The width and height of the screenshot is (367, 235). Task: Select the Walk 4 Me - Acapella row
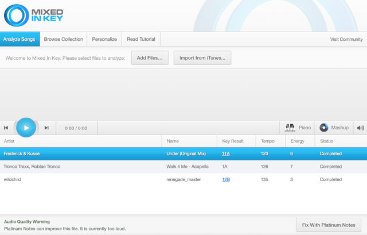(x=183, y=167)
